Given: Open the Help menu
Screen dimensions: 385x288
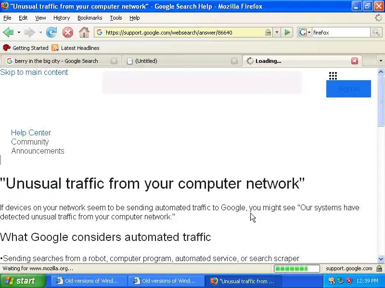Looking at the screenshot, I should coord(135,18).
